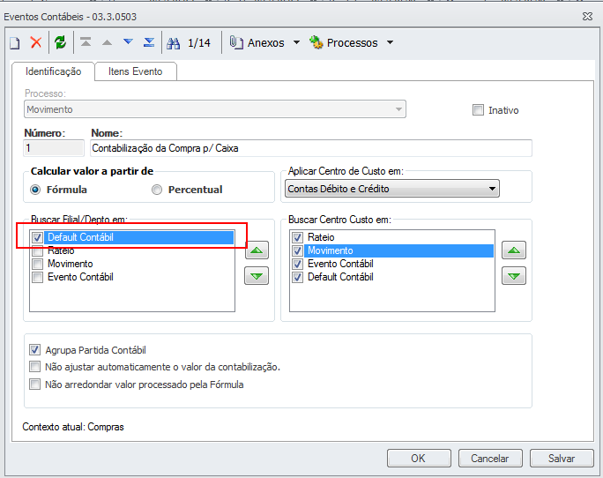
Task: Click the Processos gears icon
Action: (x=316, y=42)
